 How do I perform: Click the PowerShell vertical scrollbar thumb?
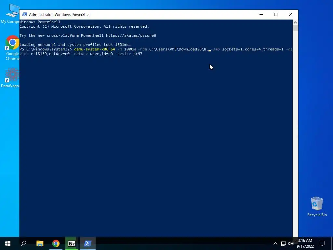pyautogui.click(x=295, y=28)
